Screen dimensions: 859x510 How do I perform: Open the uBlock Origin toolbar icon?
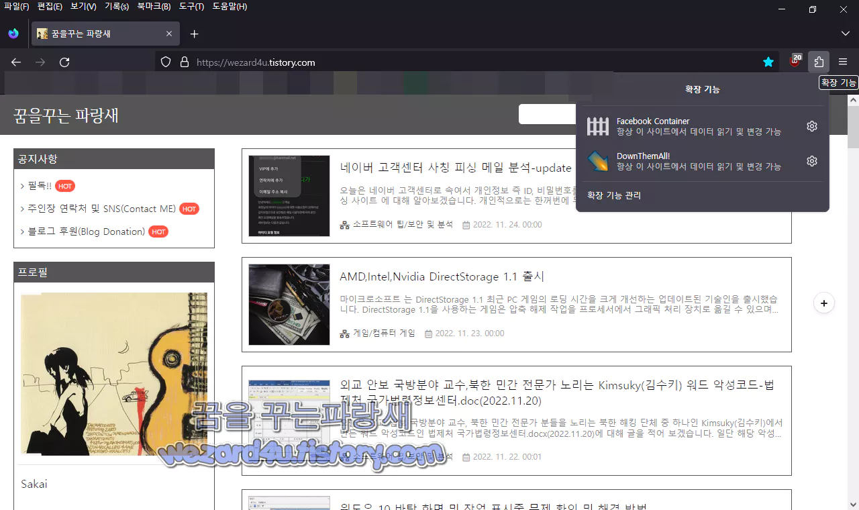click(795, 62)
